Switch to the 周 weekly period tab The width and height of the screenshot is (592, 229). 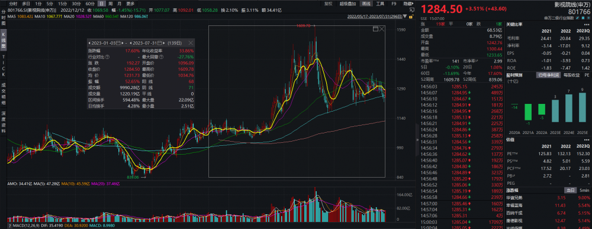tap(110, 4)
